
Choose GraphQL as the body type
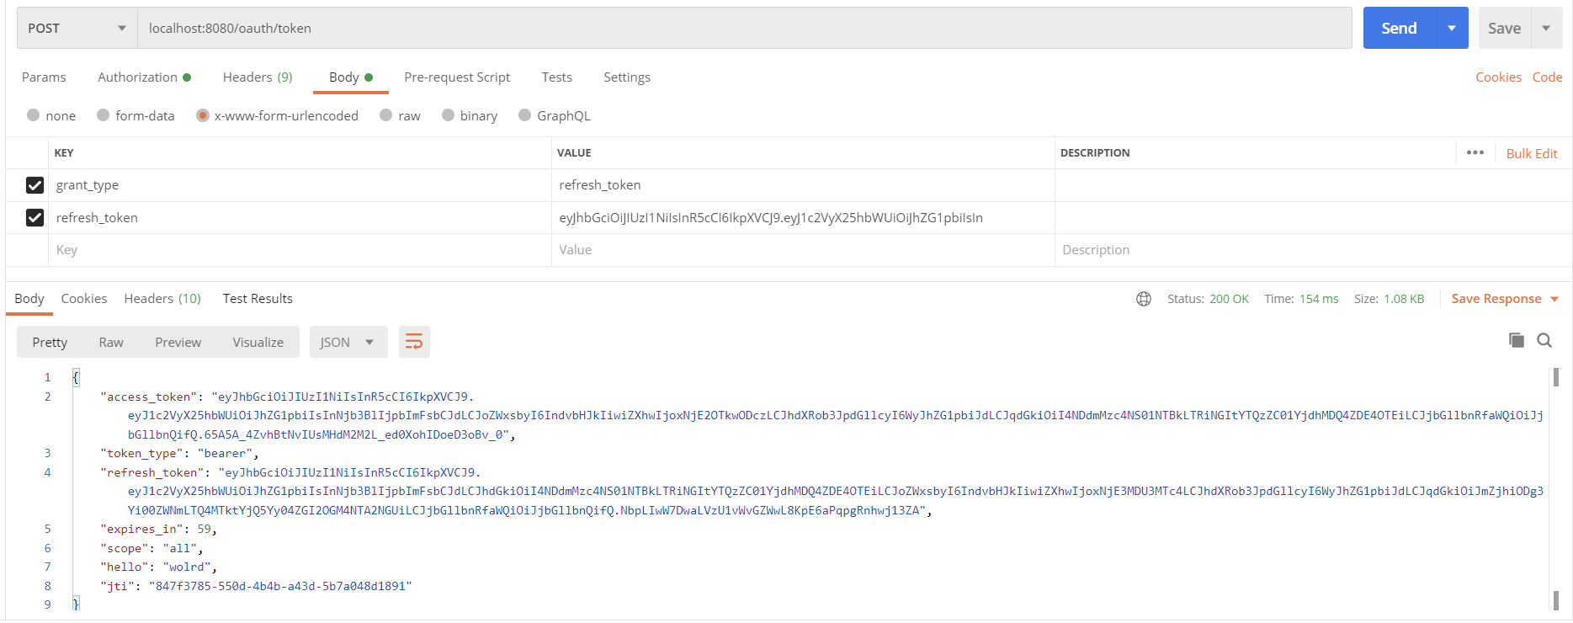[x=525, y=115]
